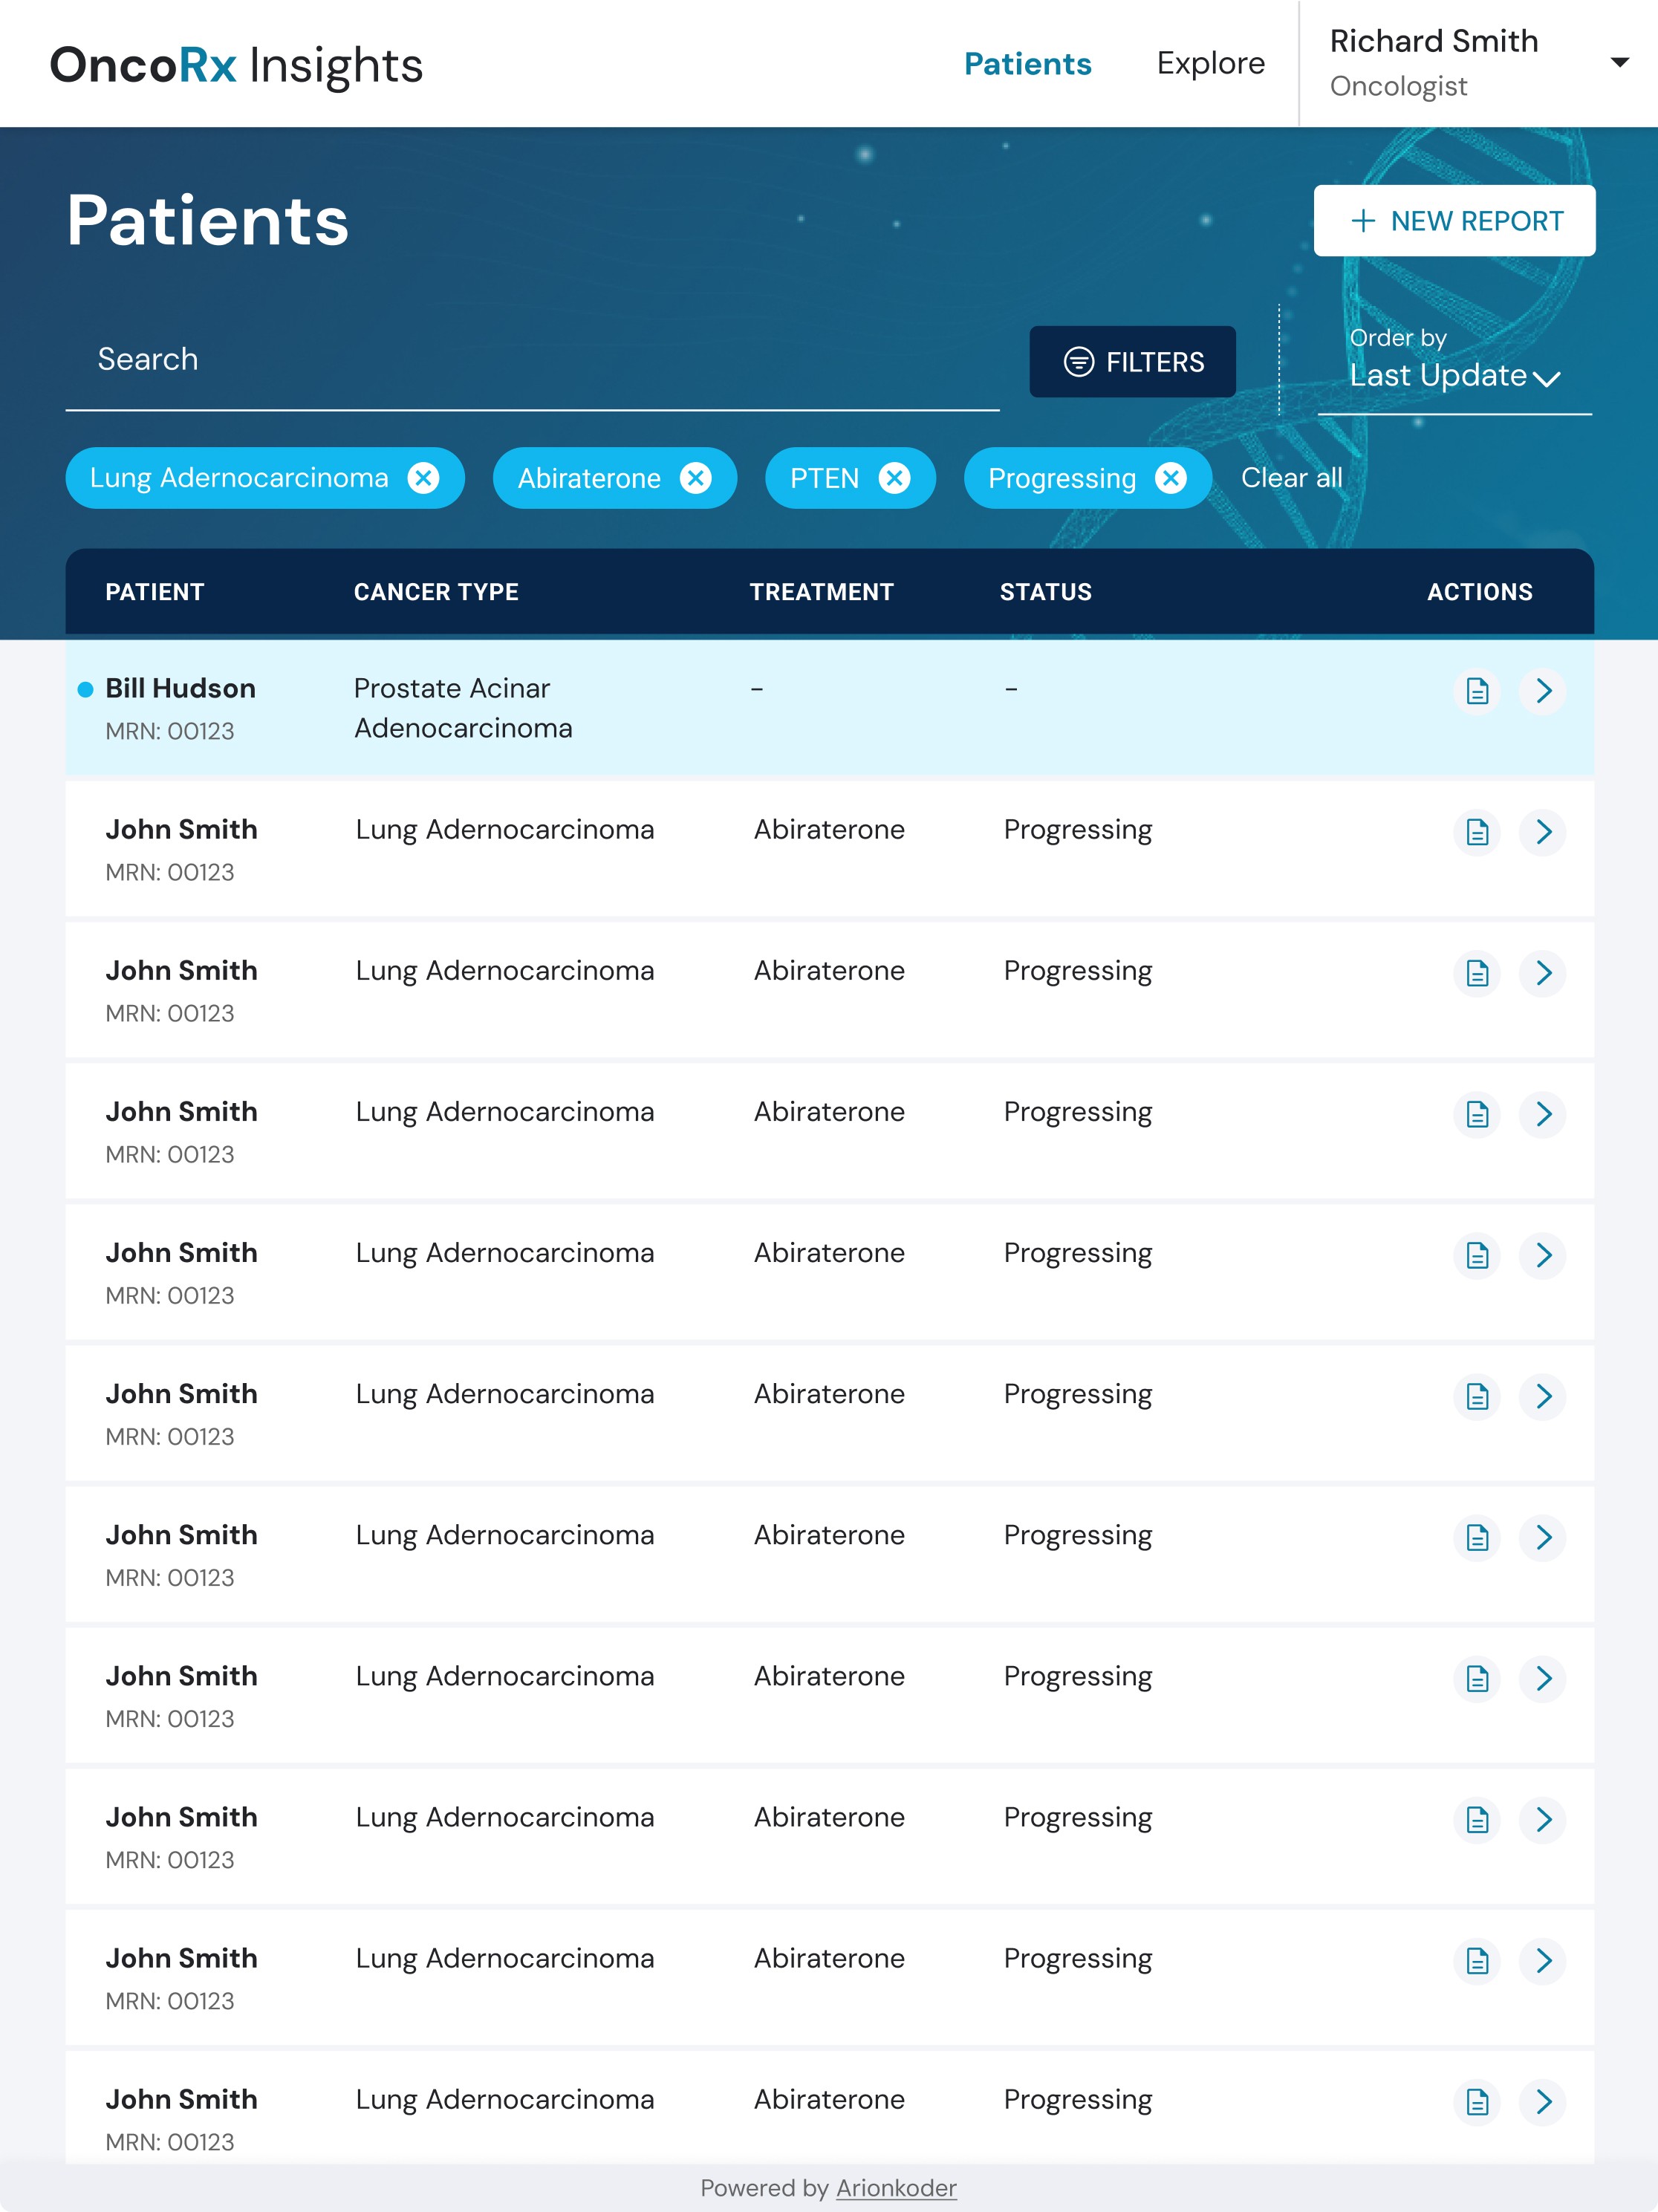Open details arrow on last John Smith row
Image resolution: width=1658 pixels, height=2212 pixels.
point(1543,2102)
